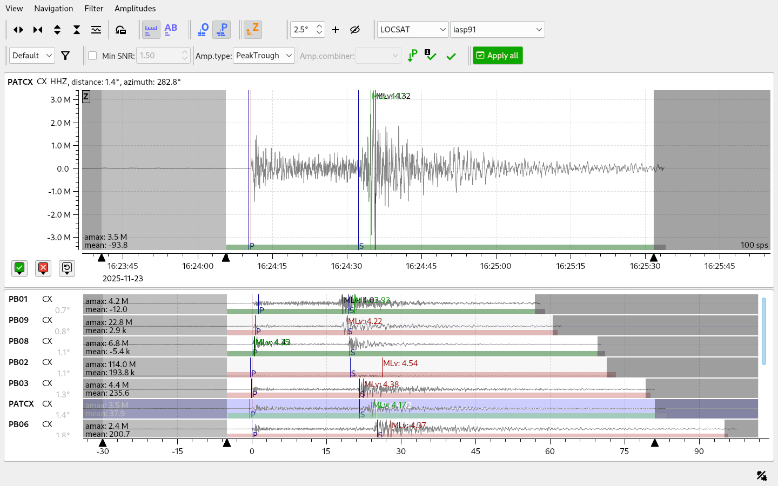This screenshot has height=486, width=778.
Task: Open the Amp.type PeakTrough dropdown
Action: click(264, 56)
